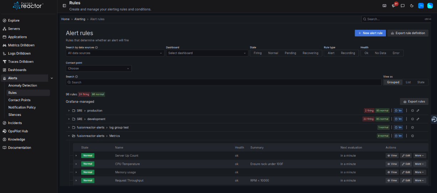Open Dashboards from the left navigation

(x=17, y=70)
